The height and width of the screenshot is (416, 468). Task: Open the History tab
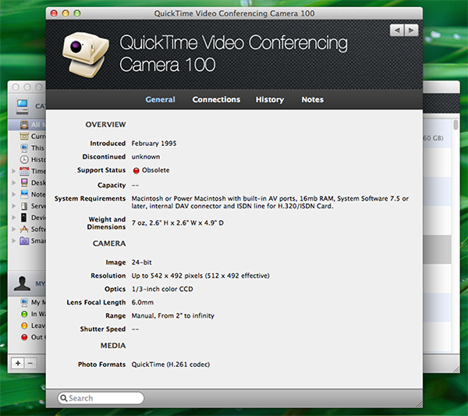click(x=270, y=99)
